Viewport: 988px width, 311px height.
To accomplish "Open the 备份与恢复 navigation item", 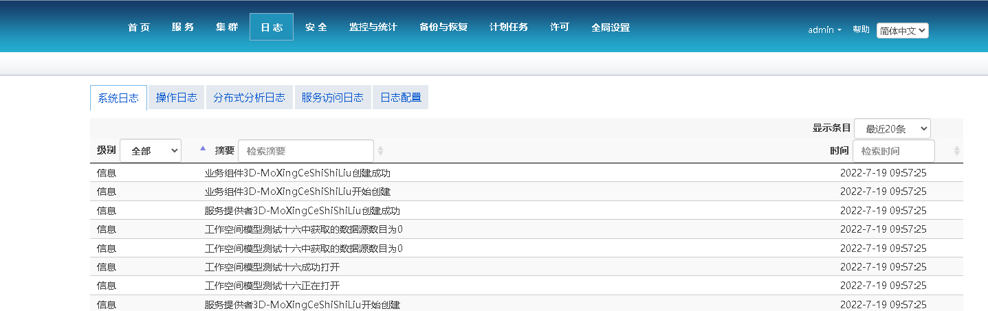I will click(x=443, y=27).
